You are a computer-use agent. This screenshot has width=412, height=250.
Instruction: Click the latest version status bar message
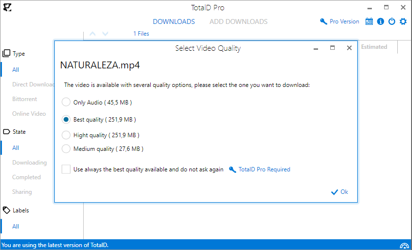[x=55, y=245]
